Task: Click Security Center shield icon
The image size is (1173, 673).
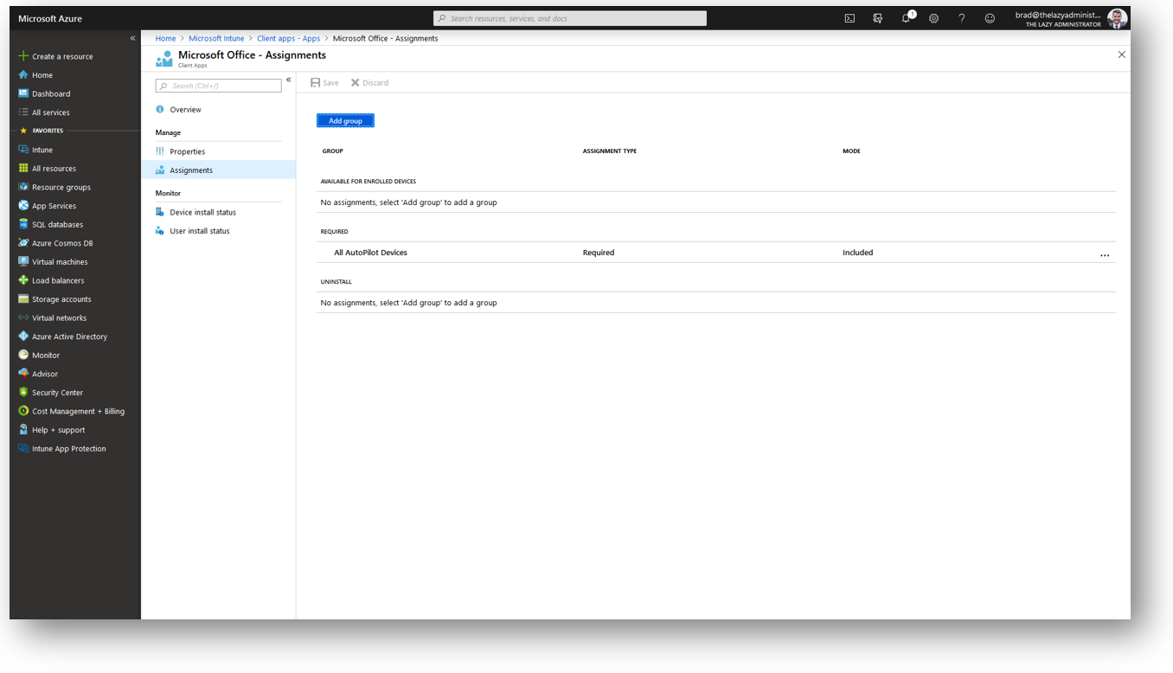Action: [x=23, y=393]
